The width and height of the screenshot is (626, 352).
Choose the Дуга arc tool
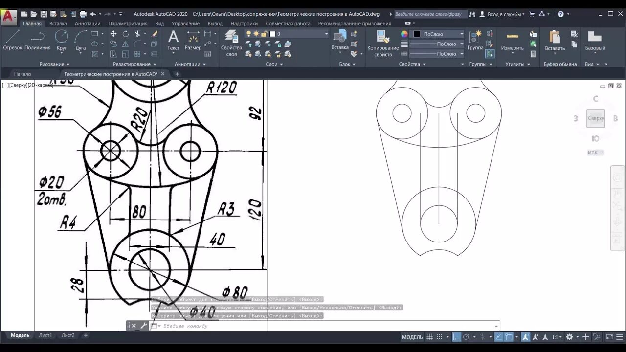(x=81, y=40)
